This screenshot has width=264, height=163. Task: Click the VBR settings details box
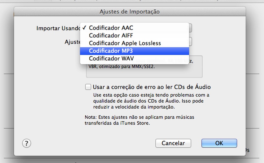tap(144, 71)
